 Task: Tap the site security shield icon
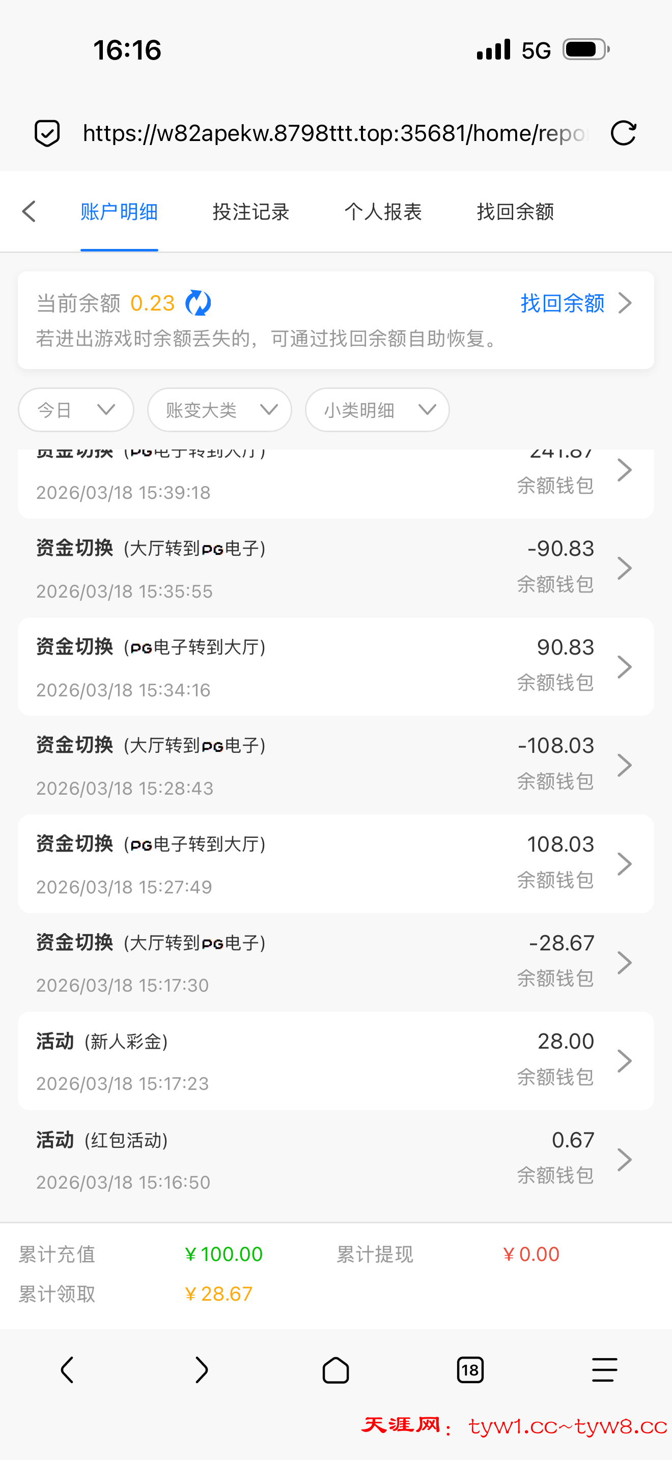47,133
